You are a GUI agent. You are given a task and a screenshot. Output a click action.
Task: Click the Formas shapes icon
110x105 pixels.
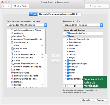tap(12, 85)
